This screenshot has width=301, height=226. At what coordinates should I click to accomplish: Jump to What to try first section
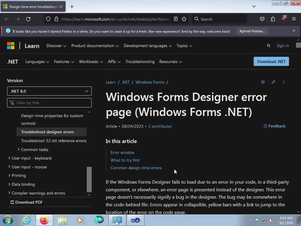pos(125,160)
